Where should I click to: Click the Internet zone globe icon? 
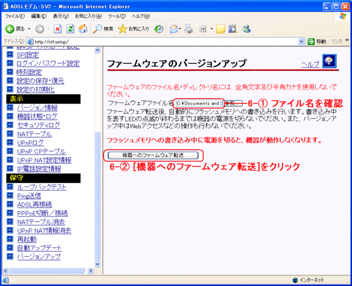pyautogui.click(x=295, y=280)
